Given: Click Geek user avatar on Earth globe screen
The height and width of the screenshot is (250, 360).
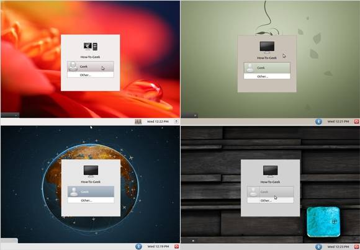Looking at the screenshot, I should [74, 192].
